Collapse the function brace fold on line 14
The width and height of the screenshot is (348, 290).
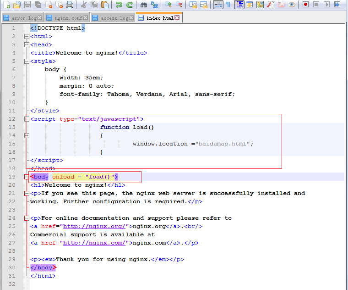point(27,135)
